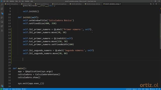Switch to the demo06_mensaje_saludo.py tab
This screenshot has height=90, width=161.
(92, 4)
